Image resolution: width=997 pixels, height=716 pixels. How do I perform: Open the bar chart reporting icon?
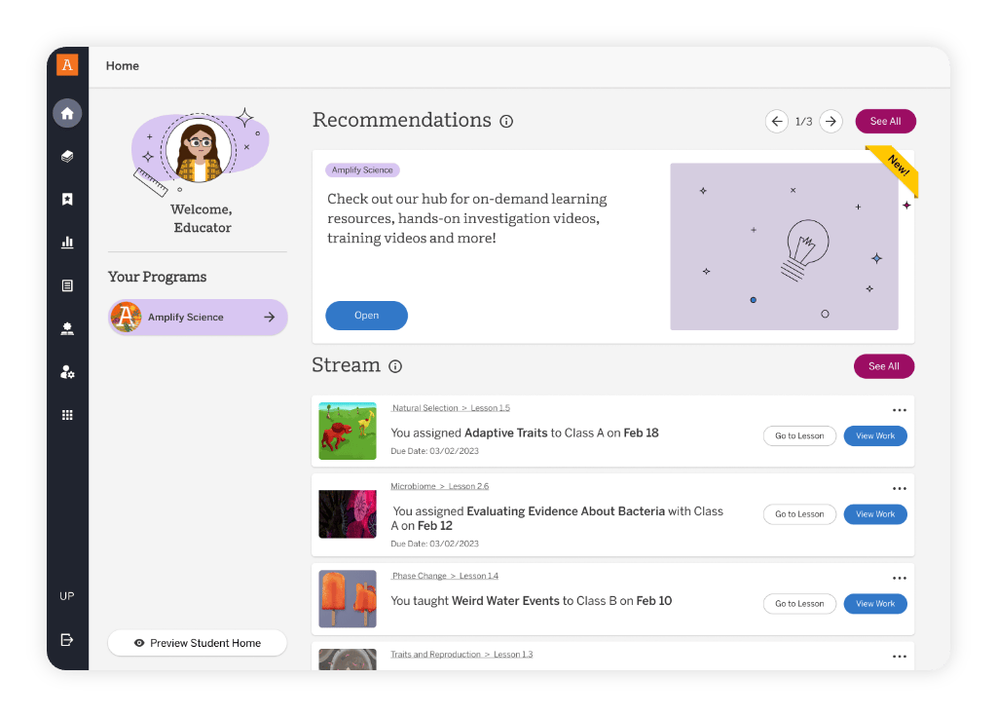click(67, 243)
